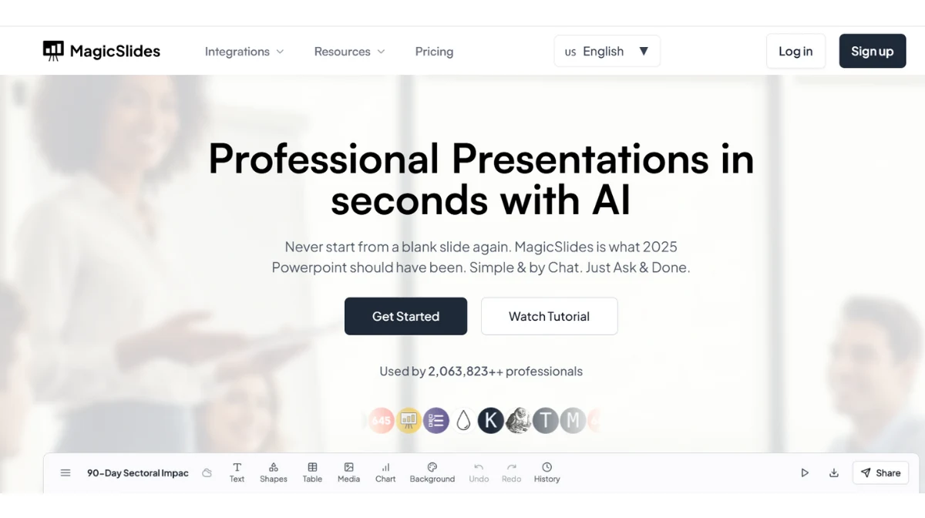Click the Log in button

pos(795,51)
